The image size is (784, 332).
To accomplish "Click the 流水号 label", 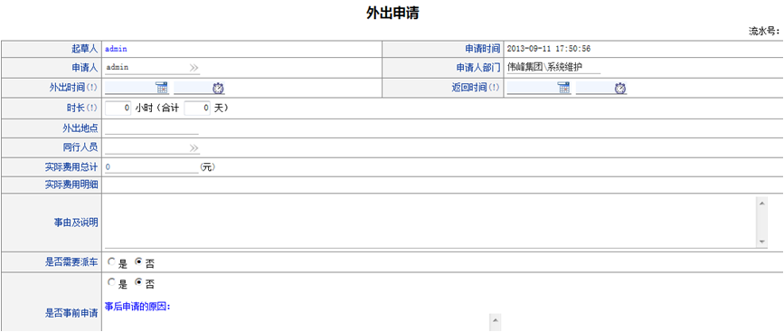I will click(x=764, y=31).
